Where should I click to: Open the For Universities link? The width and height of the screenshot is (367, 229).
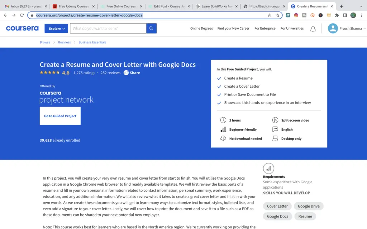click(x=292, y=28)
